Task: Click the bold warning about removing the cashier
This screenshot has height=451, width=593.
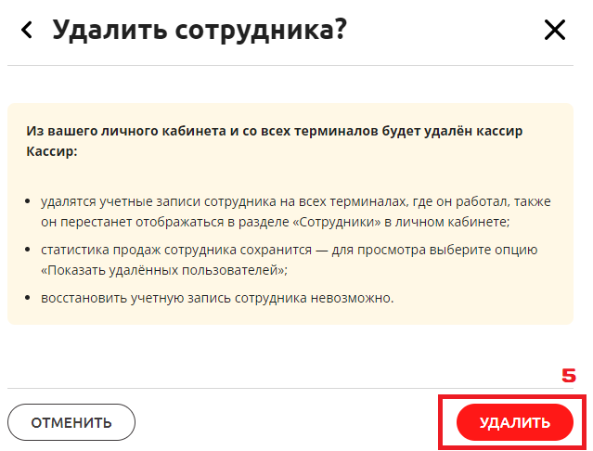Action: pos(275,140)
